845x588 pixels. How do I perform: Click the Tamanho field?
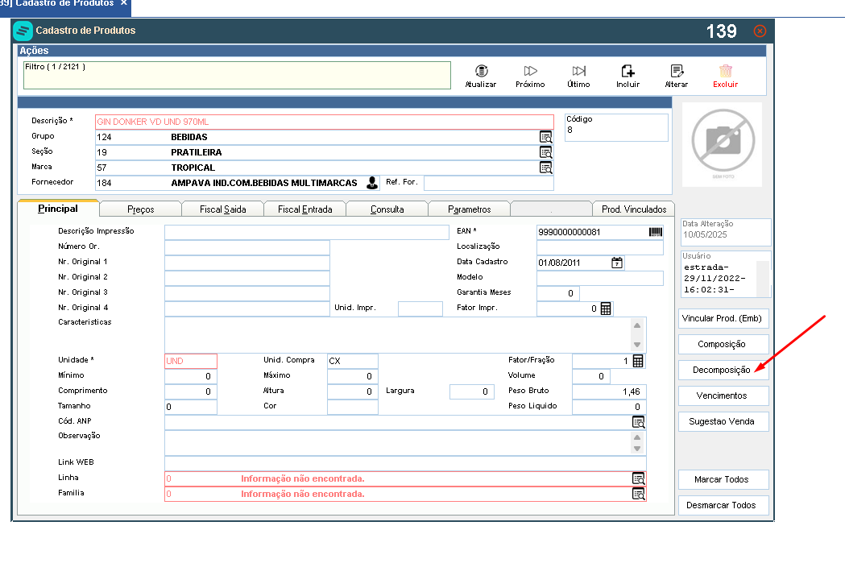pyautogui.click(x=191, y=407)
